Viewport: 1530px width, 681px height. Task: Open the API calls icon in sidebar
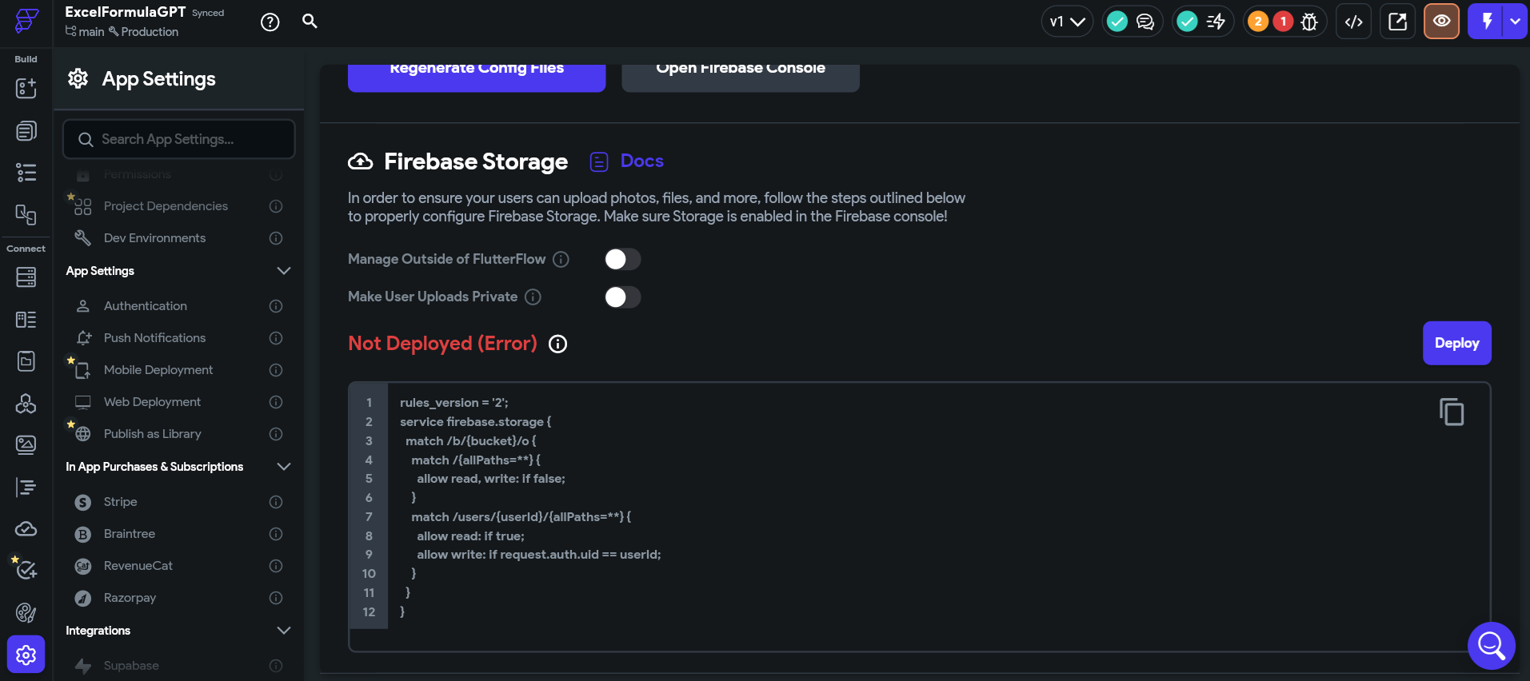tap(26, 404)
